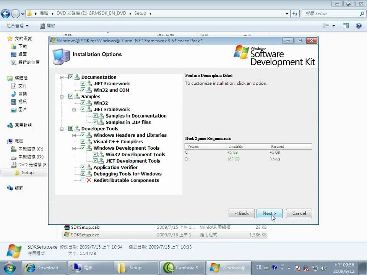
Task: Collapse the Documentation tree node
Action: (62, 77)
